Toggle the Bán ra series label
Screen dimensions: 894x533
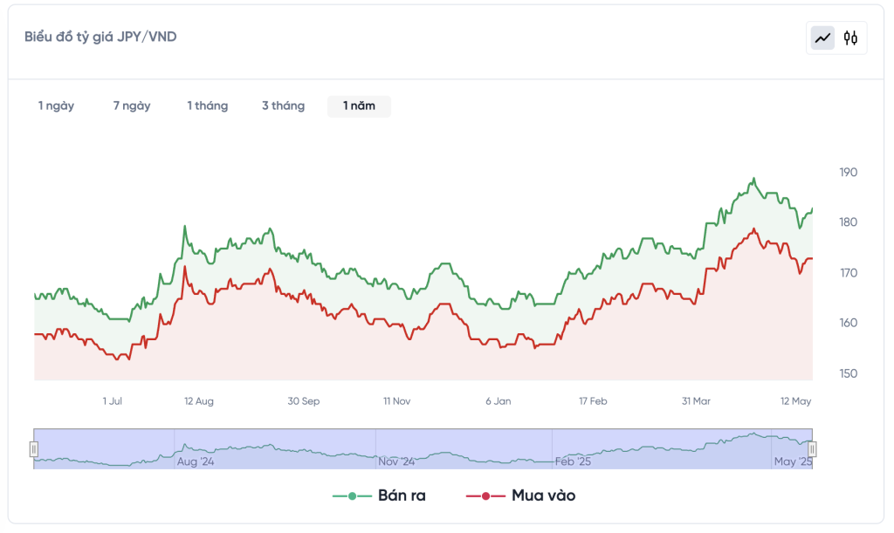[x=402, y=495]
